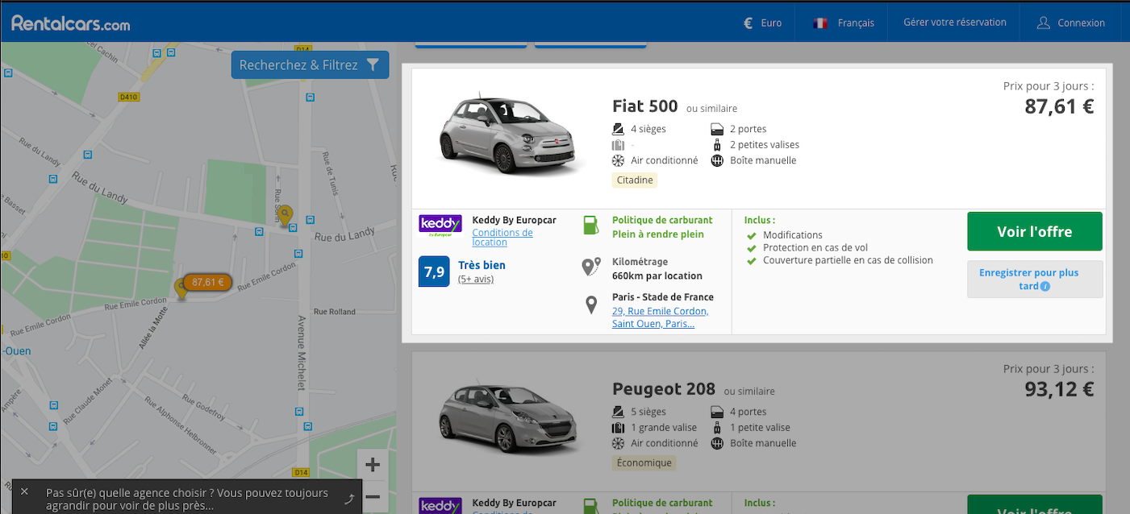
Task: Click the orange 87,61 € map price marker
Action: click(207, 282)
